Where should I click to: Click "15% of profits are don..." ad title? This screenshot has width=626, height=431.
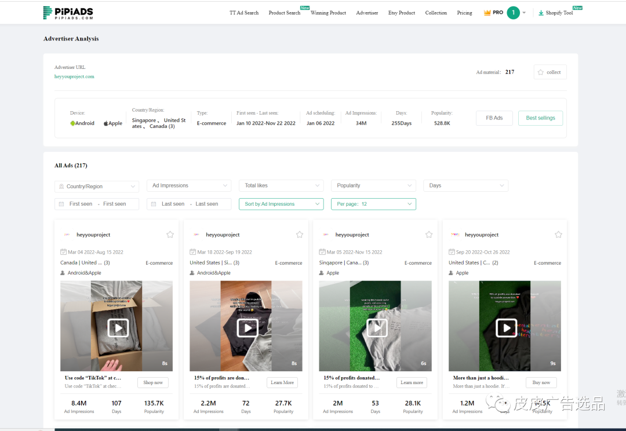(x=221, y=378)
